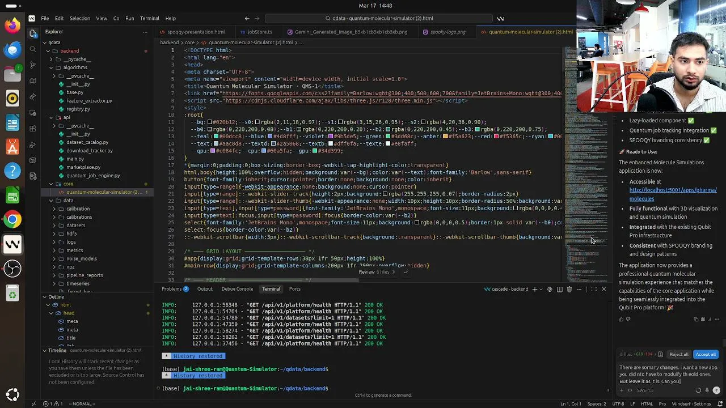Send the Cascade message with arrow button
This screenshot has height=408, width=726.
(716, 390)
